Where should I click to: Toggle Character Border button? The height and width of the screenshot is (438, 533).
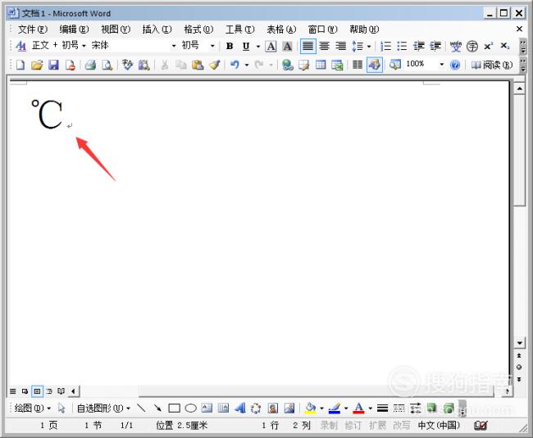click(x=271, y=46)
